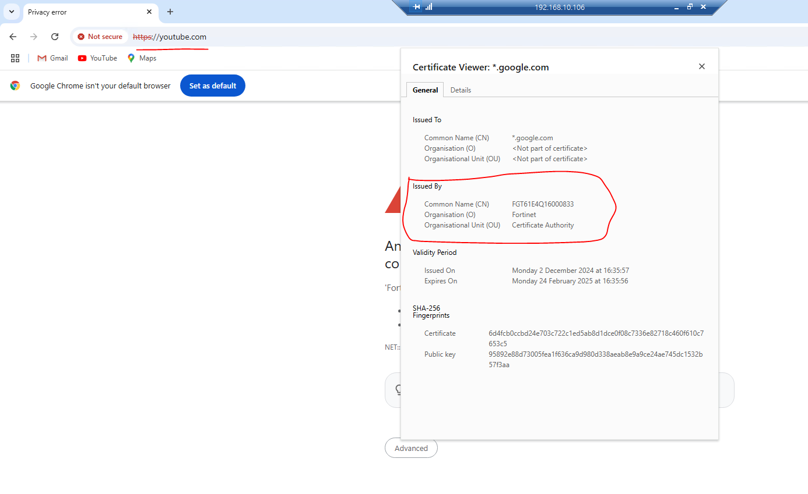The width and height of the screenshot is (808, 494).
Task: Click the youtube.com address bar URL
Action: coord(170,37)
